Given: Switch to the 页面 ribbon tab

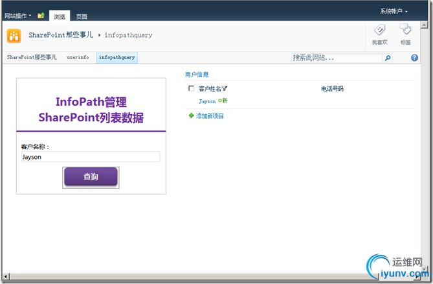Looking at the screenshot, I should pyautogui.click(x=82, y=17).
